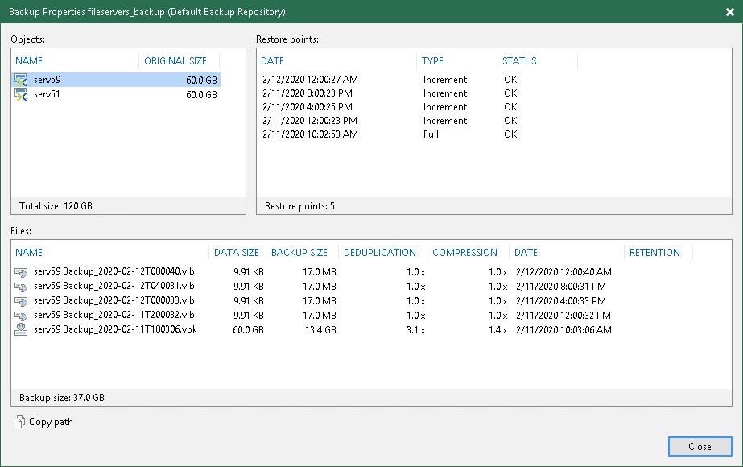This screenshot has height=467, width=743.
Task: Click the Copy path link
Action: (x=51, y=422)
